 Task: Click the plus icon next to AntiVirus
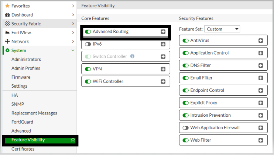point(261,40)
